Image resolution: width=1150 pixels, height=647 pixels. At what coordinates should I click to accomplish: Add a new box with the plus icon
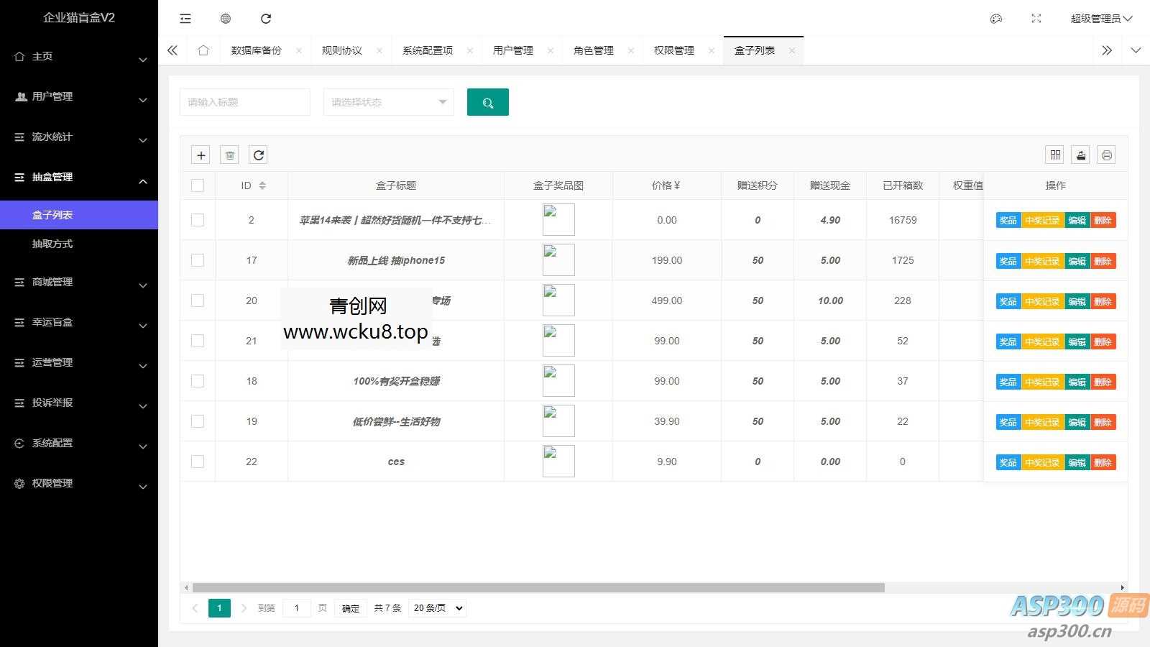click(201, 155)
